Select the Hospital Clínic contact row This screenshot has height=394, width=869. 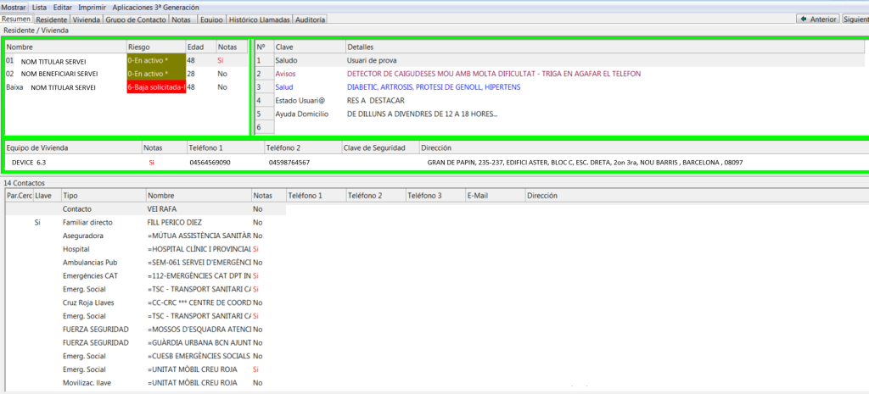point(199,249)
